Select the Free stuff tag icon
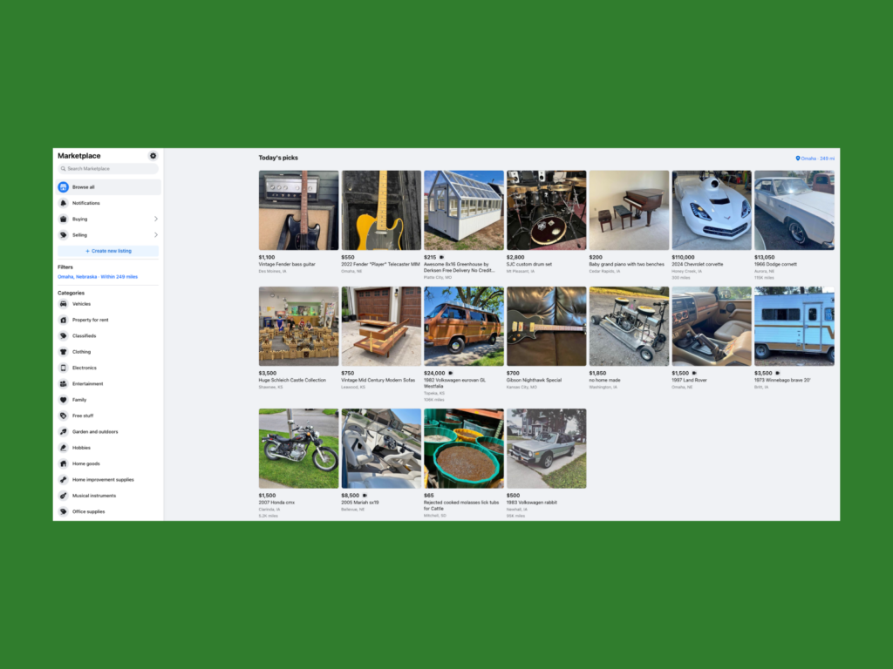893x669 pixels. click(63, 416)
